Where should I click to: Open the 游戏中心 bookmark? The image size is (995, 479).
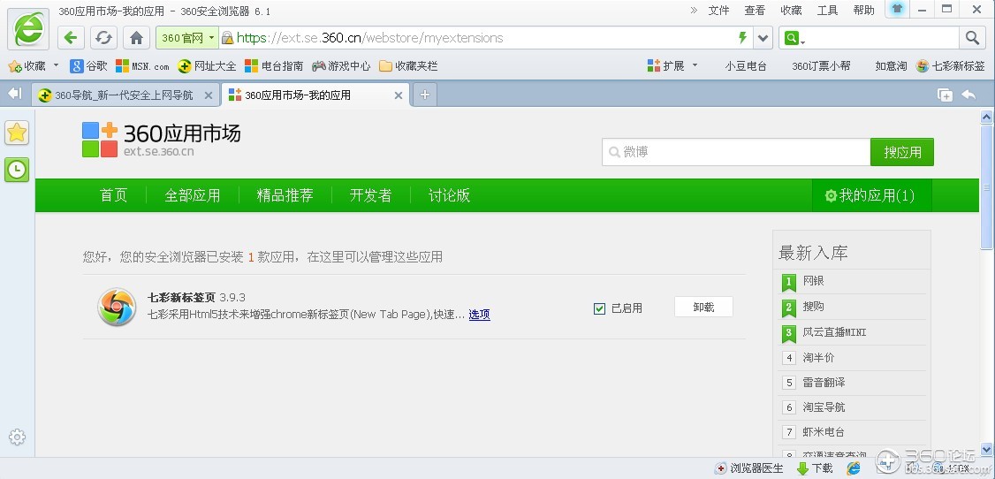pyautogui.click(x=341, y=66)
